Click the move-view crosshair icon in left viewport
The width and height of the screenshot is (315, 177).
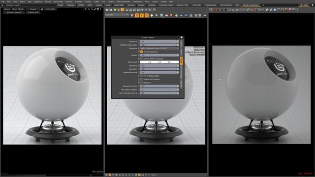coord(86,9)
